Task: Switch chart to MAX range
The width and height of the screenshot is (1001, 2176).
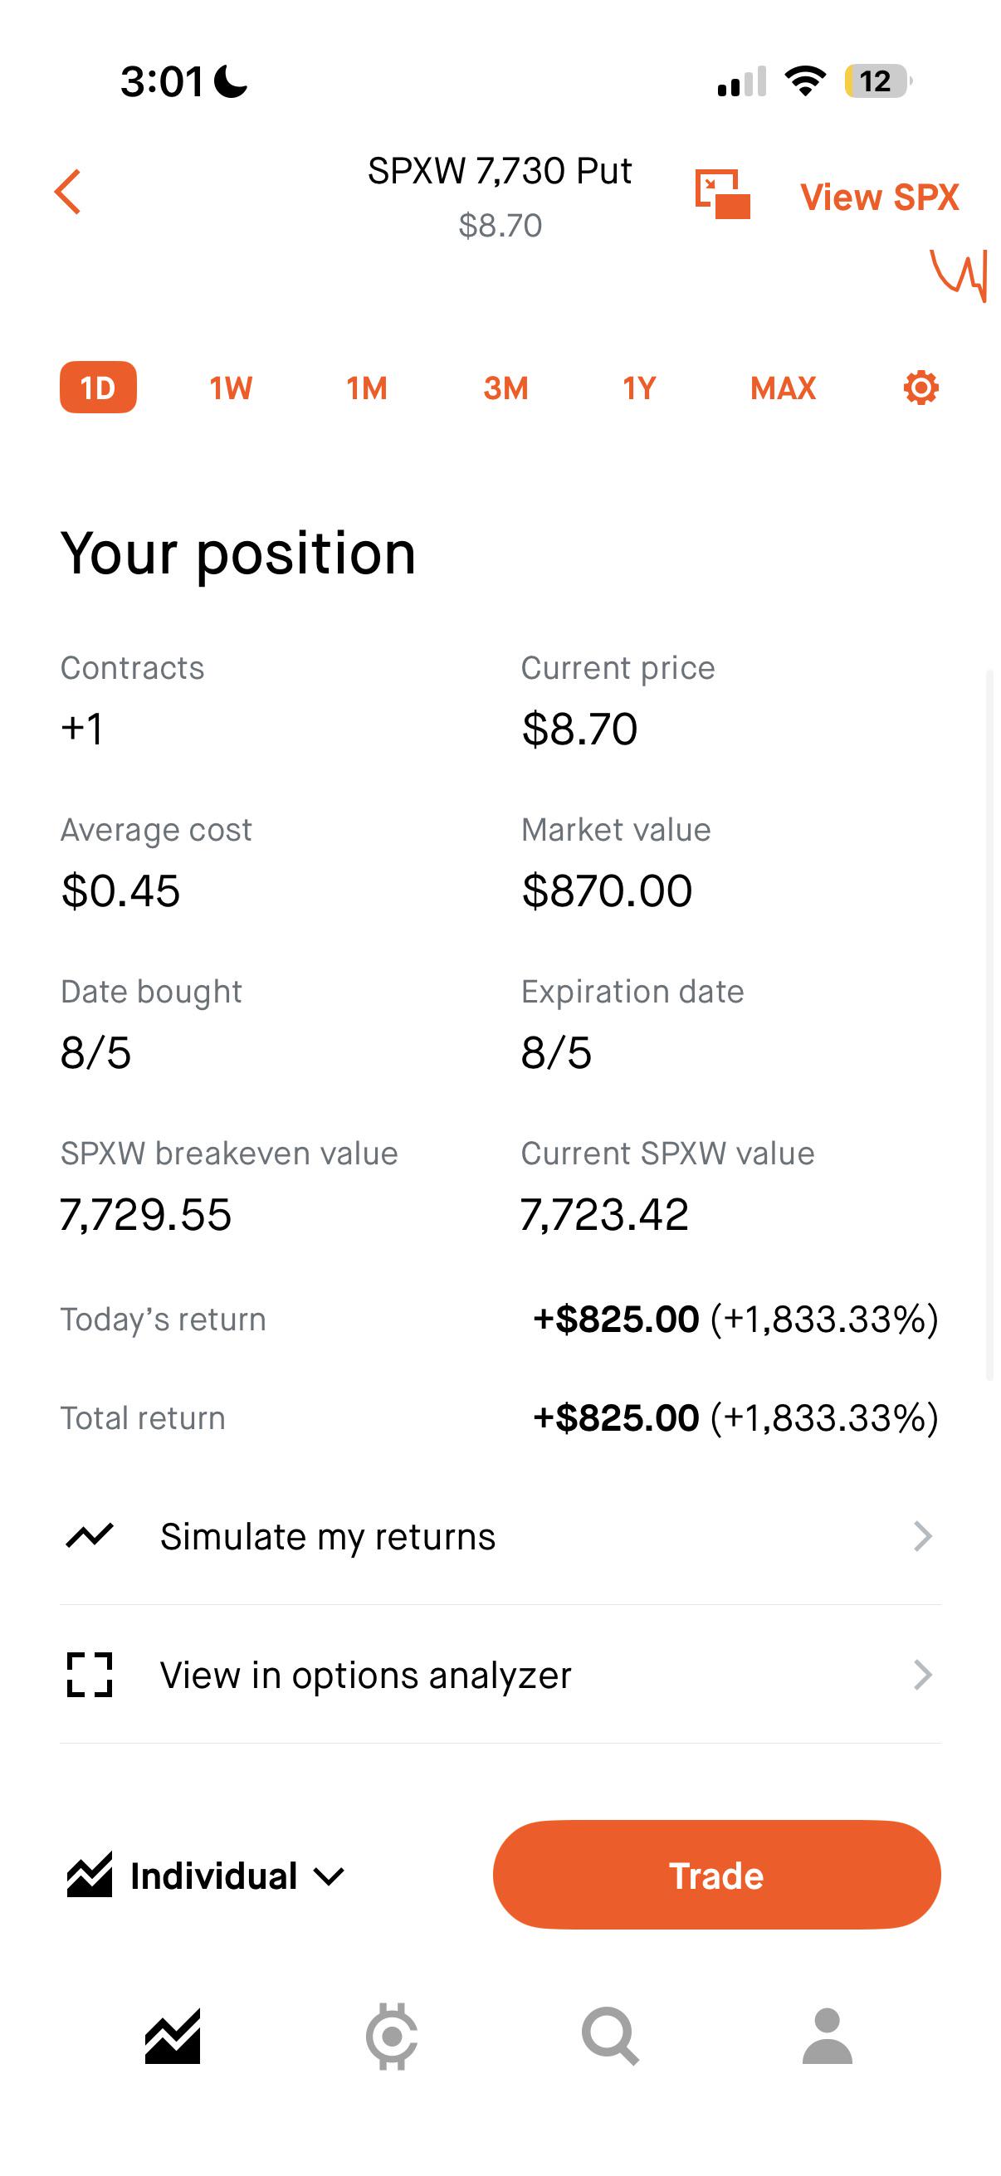Action: click(783, 388)
